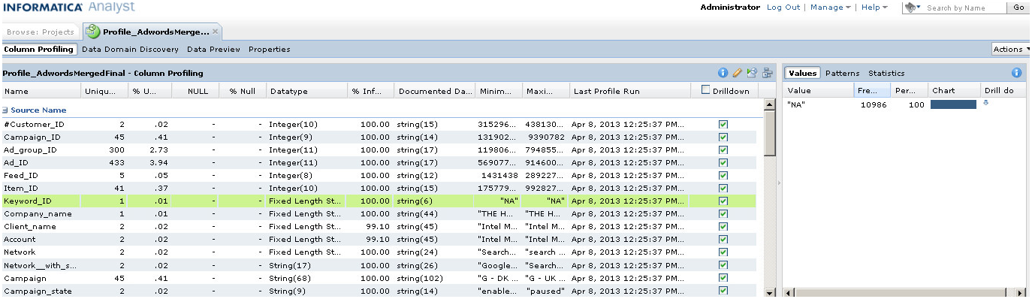Click the pencil edit profile icon
Image resolution: width=1032 pixels, height=299 pixels.
point(738,73)
